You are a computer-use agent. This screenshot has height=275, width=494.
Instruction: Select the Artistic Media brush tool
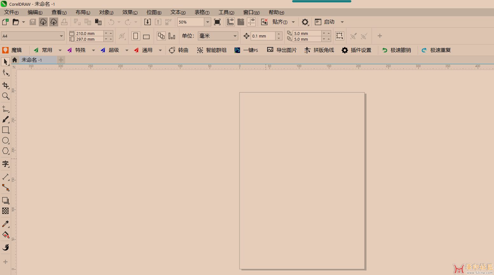click(x=5, y=119)
